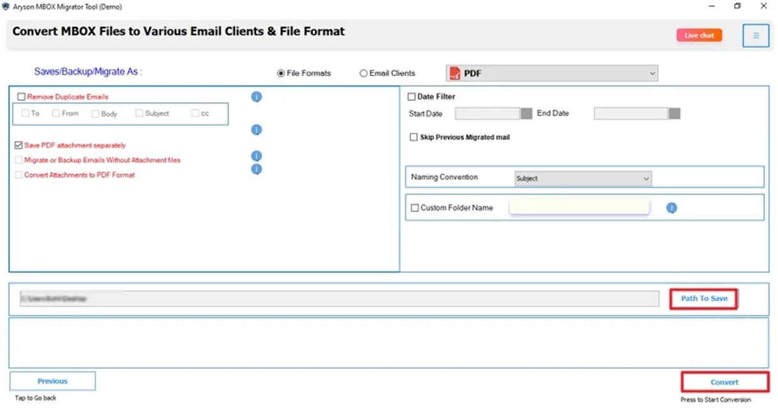
Task: Tick the cc duplicate criteria checkbox
Action: click(195, 114)
